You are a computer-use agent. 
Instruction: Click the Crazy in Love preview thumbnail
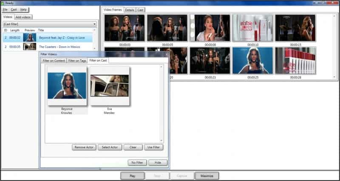click(x=30, y=38)
